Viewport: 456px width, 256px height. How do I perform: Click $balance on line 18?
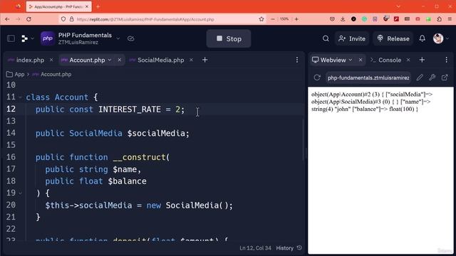tap(127, 181)
